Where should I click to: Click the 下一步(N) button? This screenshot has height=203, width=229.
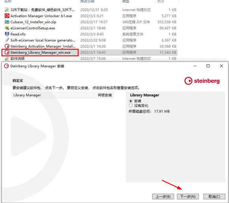pos(188,197)
